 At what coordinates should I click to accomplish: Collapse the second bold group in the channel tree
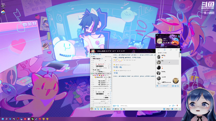pos(92,70)
